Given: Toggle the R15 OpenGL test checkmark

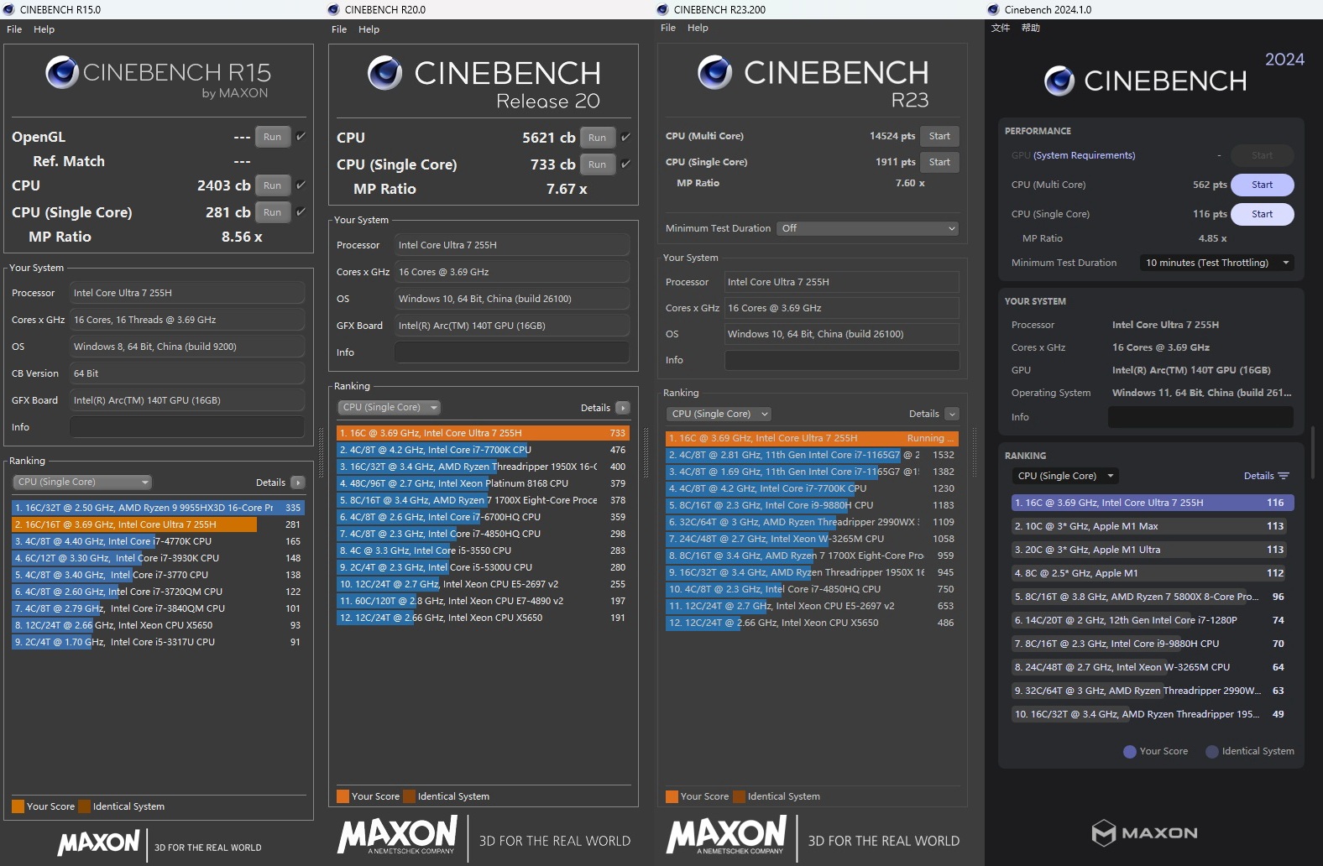Looking at the screenshot, I should (x=301, y=136).
